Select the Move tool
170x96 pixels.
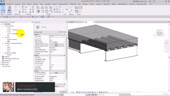(x=38, y=11)
